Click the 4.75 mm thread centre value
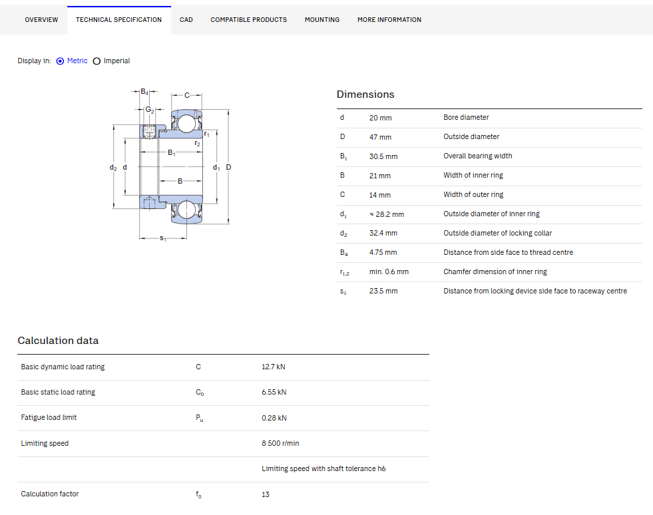The width and height of the screenshot is (653, 515). (383, 252)
